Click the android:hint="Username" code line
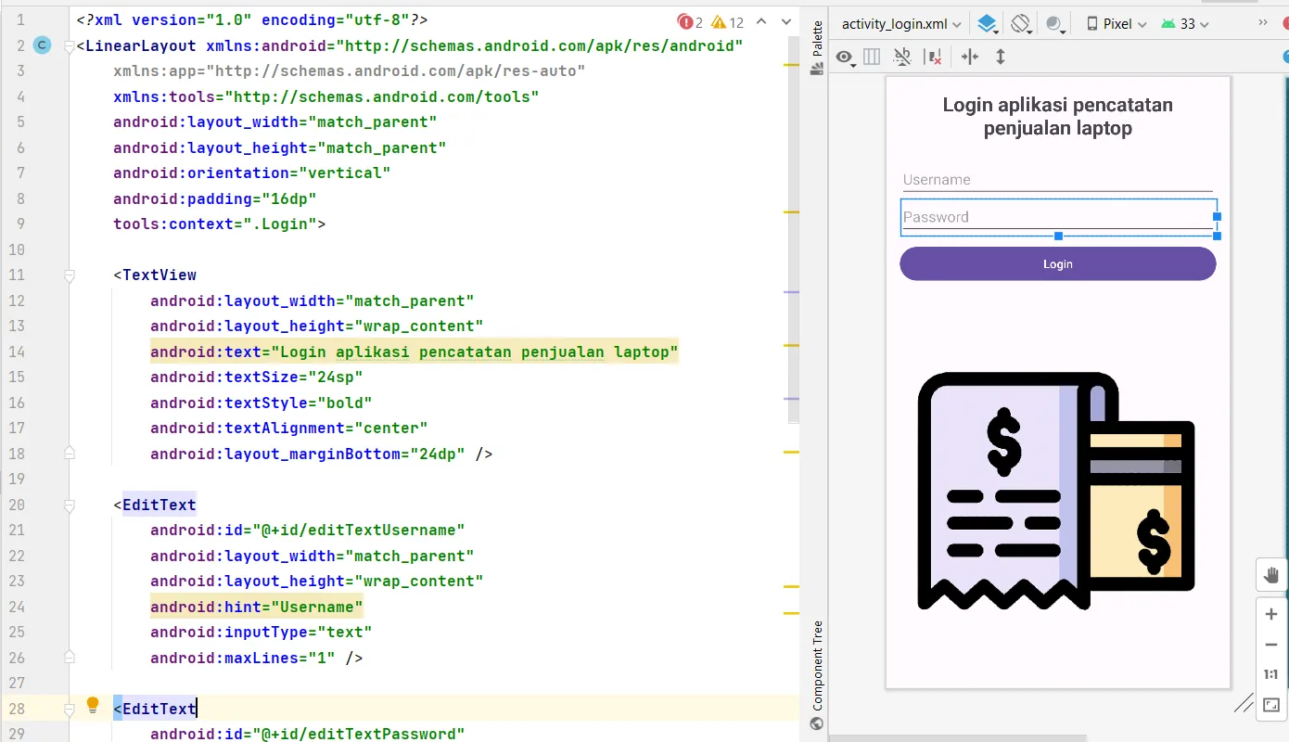The image size is (1289, 742). coord(257,607)
